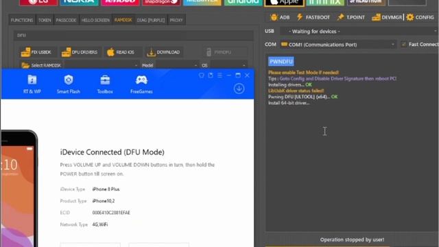Viewport: 439px width, 247px height.
Task: Open the hamburger menu in blue title bar
Action: coord(219,75)
